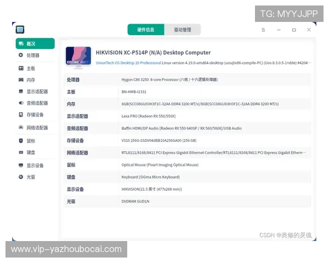Click the 存储设备 row label in table
Viewport: 329px width, 263px height.
75,140
